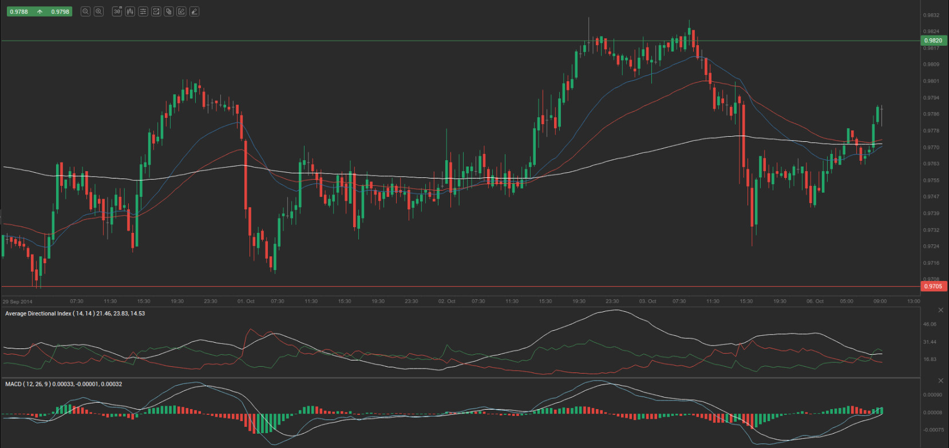Select the red 0.9705 price level tag
Image resolution: width=949 pixels, height=448 pixels.
point(933,286)
